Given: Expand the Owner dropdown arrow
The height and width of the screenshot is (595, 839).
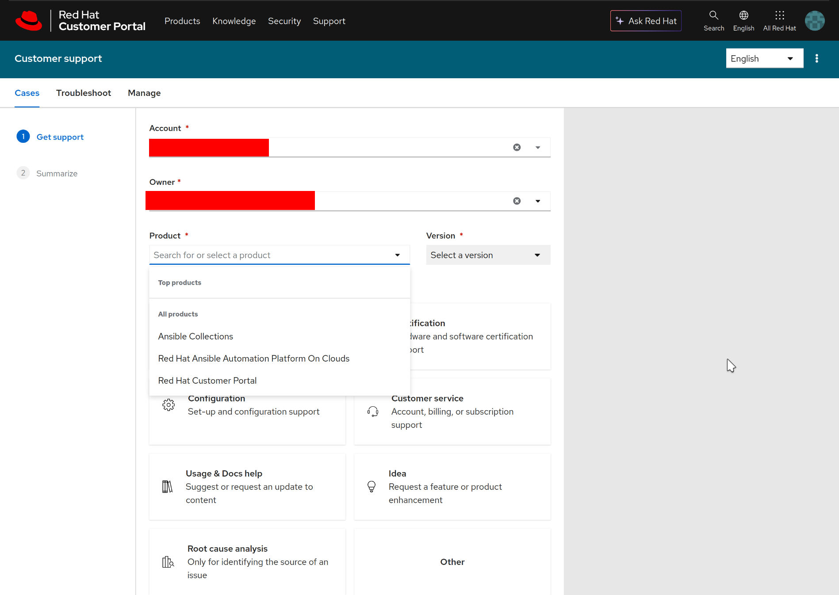Looking at the screenshot, I should [538, 201].
